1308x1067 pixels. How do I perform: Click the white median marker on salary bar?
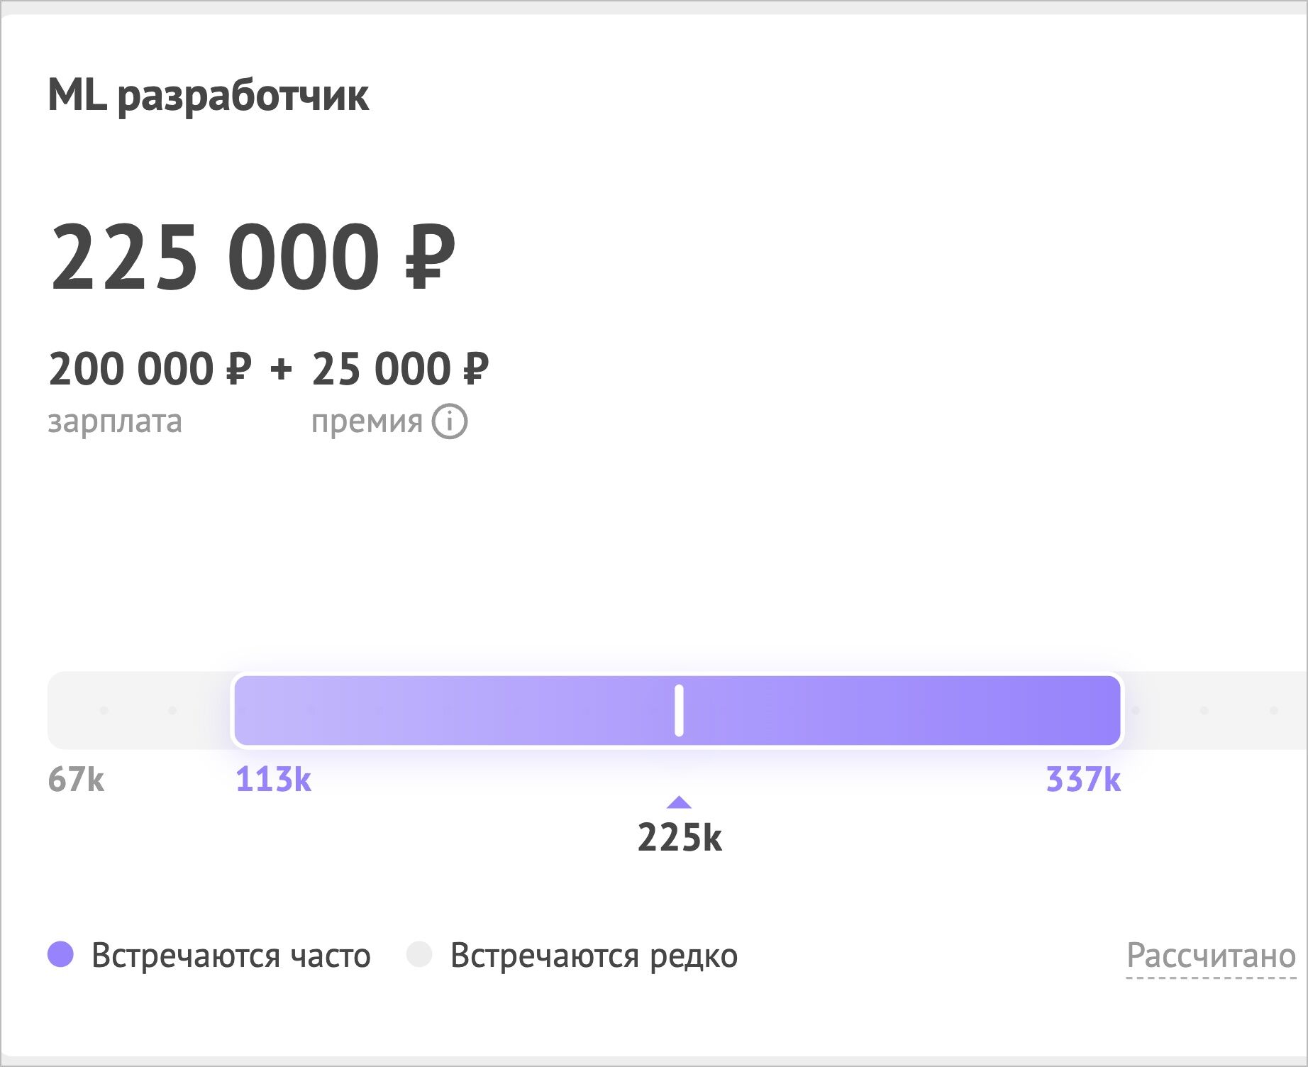point(679,710)
